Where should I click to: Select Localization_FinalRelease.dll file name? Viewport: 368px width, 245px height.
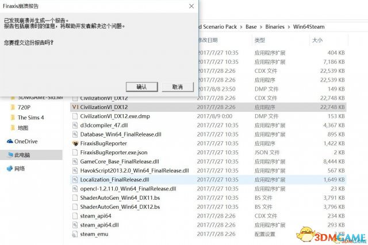115,180
